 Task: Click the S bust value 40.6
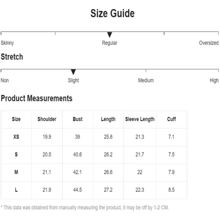coord(77,154)
